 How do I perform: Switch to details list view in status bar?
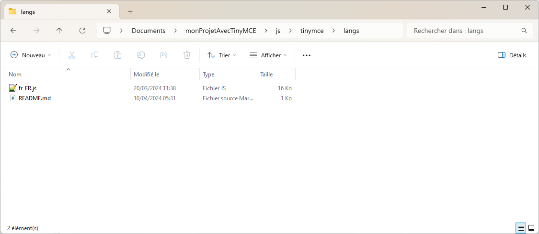click(x=521, y=228)
